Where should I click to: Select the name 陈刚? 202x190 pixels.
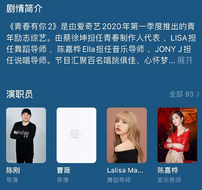(x=13, y=170)
